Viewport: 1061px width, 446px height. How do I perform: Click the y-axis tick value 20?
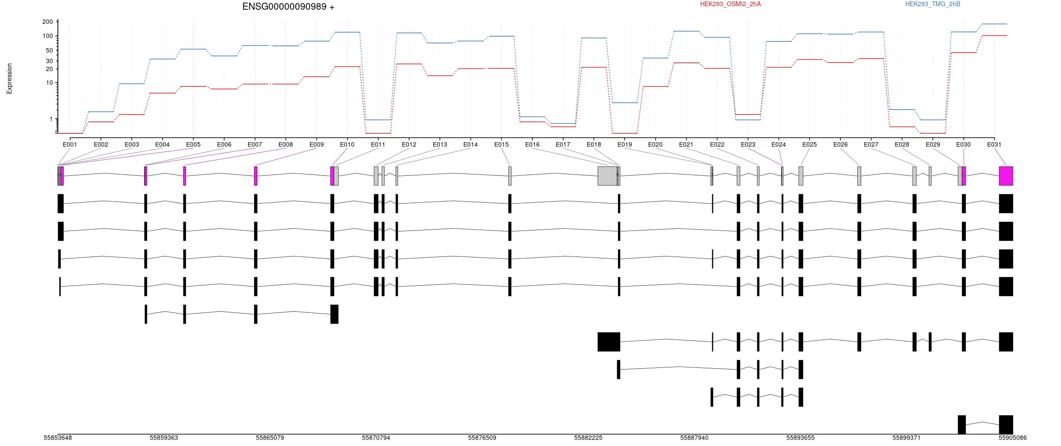tap(50, 69)
